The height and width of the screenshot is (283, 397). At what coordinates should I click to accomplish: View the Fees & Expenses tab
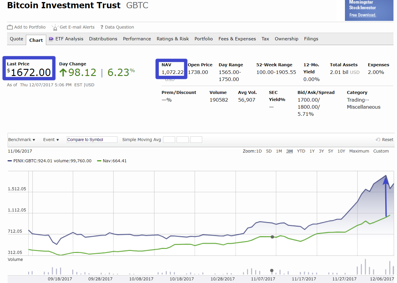[237, 39]
